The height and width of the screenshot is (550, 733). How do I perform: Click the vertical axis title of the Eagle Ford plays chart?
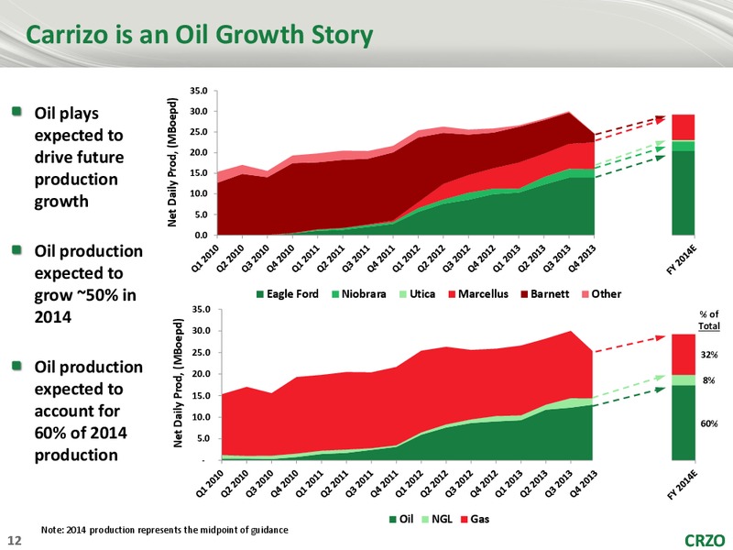[172, 162]
